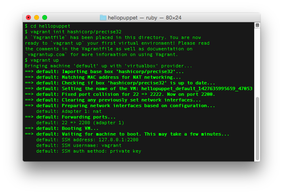Screen dimensions: 283x194
Task: Click the split pane icon above the scrollbar
Action: coord(257,25)
